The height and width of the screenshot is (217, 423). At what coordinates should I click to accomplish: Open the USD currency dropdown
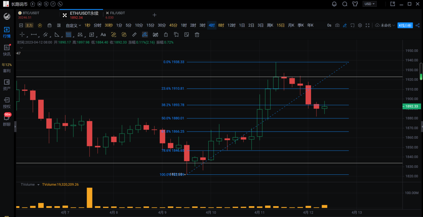369,4
